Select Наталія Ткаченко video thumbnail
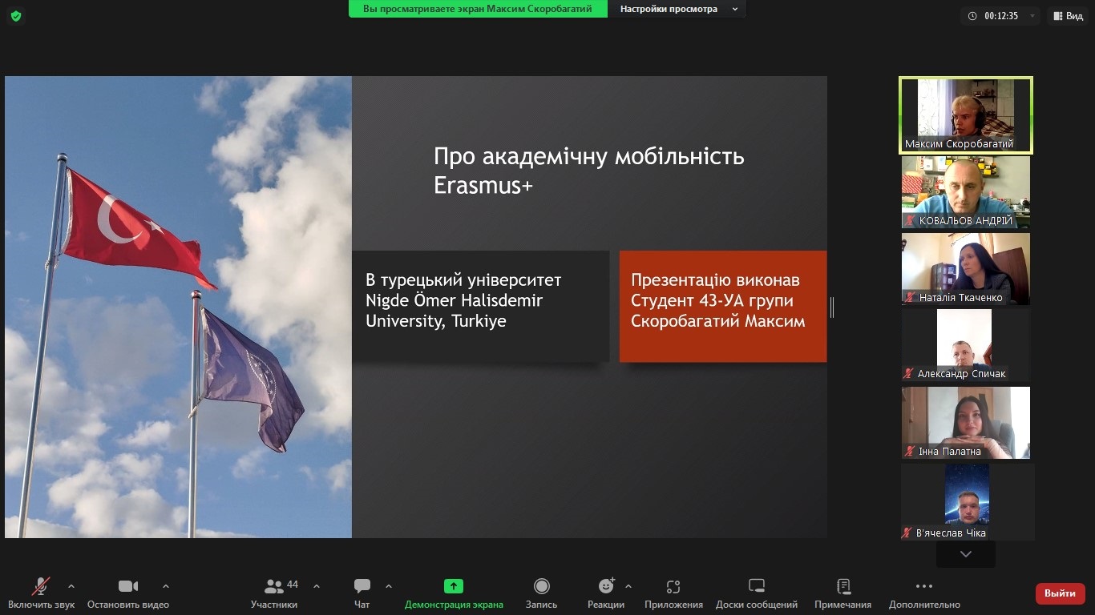 [966, 269]
